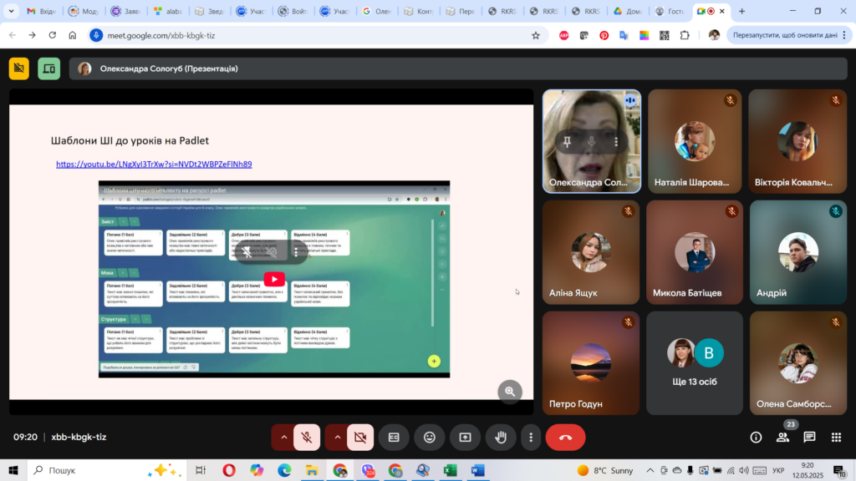856x481 pixels.
Task: Show the Ще 13 осіб overflow tile
Action: (x=695, y=363)
